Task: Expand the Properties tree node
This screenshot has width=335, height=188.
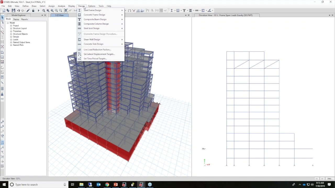Action: tap(11, 31)
